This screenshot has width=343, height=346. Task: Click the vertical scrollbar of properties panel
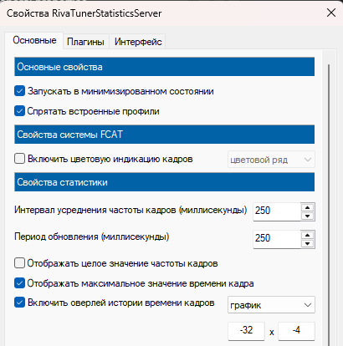click(x=329, y=205)
